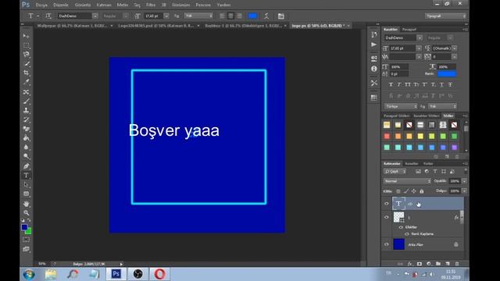This screenshot has width=500, height=281.
Task: Add a layer style with fx button
Action: pyautogui.click(x=409, y=264)
